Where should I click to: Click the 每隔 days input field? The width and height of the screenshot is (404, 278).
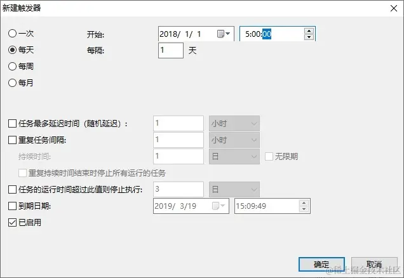click(171, 50)
